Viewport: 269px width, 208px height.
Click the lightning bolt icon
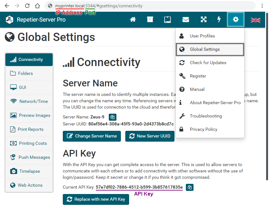[219, 20]
